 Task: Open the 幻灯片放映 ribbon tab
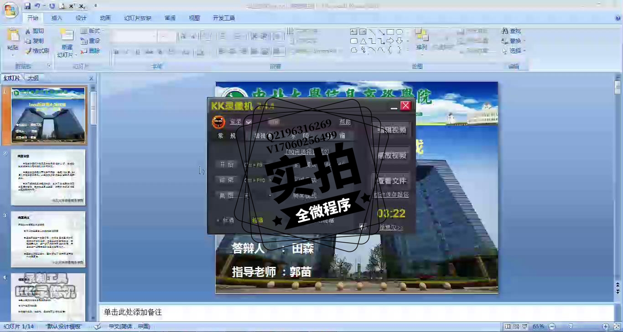coord(138,18)
